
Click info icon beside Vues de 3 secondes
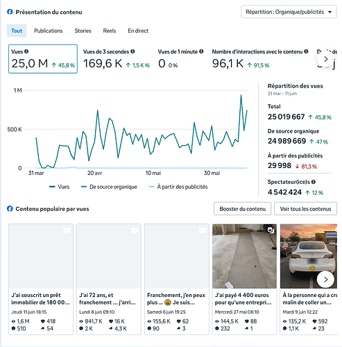pyautogui.click(x=132, y=51)
